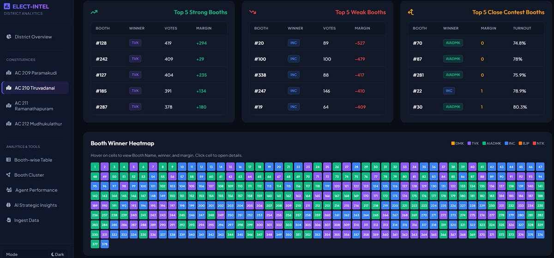Screen dimensions: 554x258
Task: Click turnout 80.3% for booth #30
Action: 520,107
